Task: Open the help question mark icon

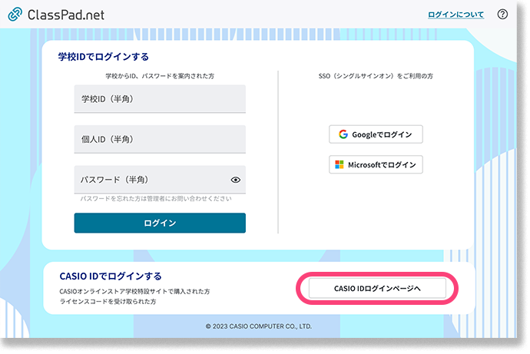Action: [502, 14]
